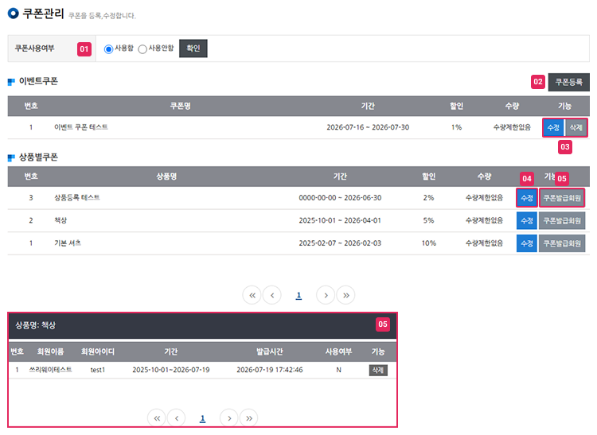Click the 사용여부 column header
Viewport: 597px width, 435px height.
(338, 351)
